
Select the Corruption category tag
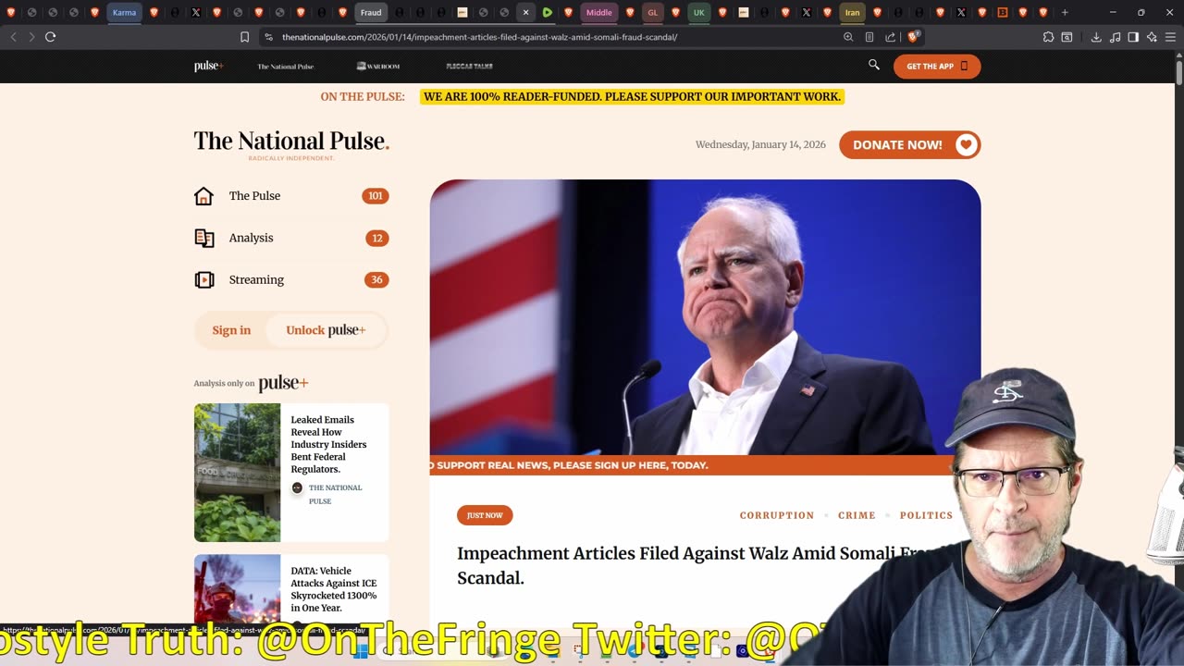pos(777,515)
